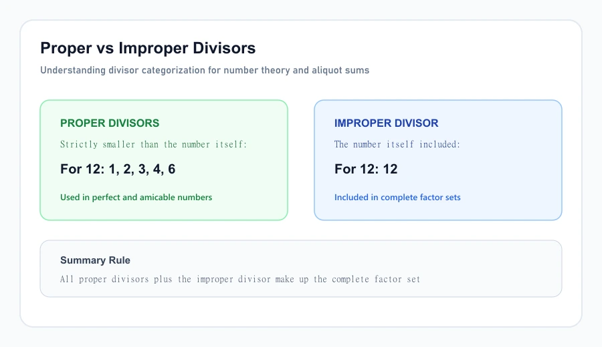
Task: Click the 'PROPER DIVISORS' card title
Action: pyautogui.click(x=110, y=123)
